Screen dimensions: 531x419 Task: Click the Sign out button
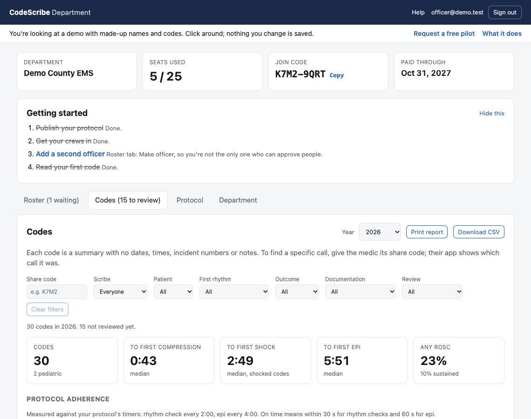(504, 13)
